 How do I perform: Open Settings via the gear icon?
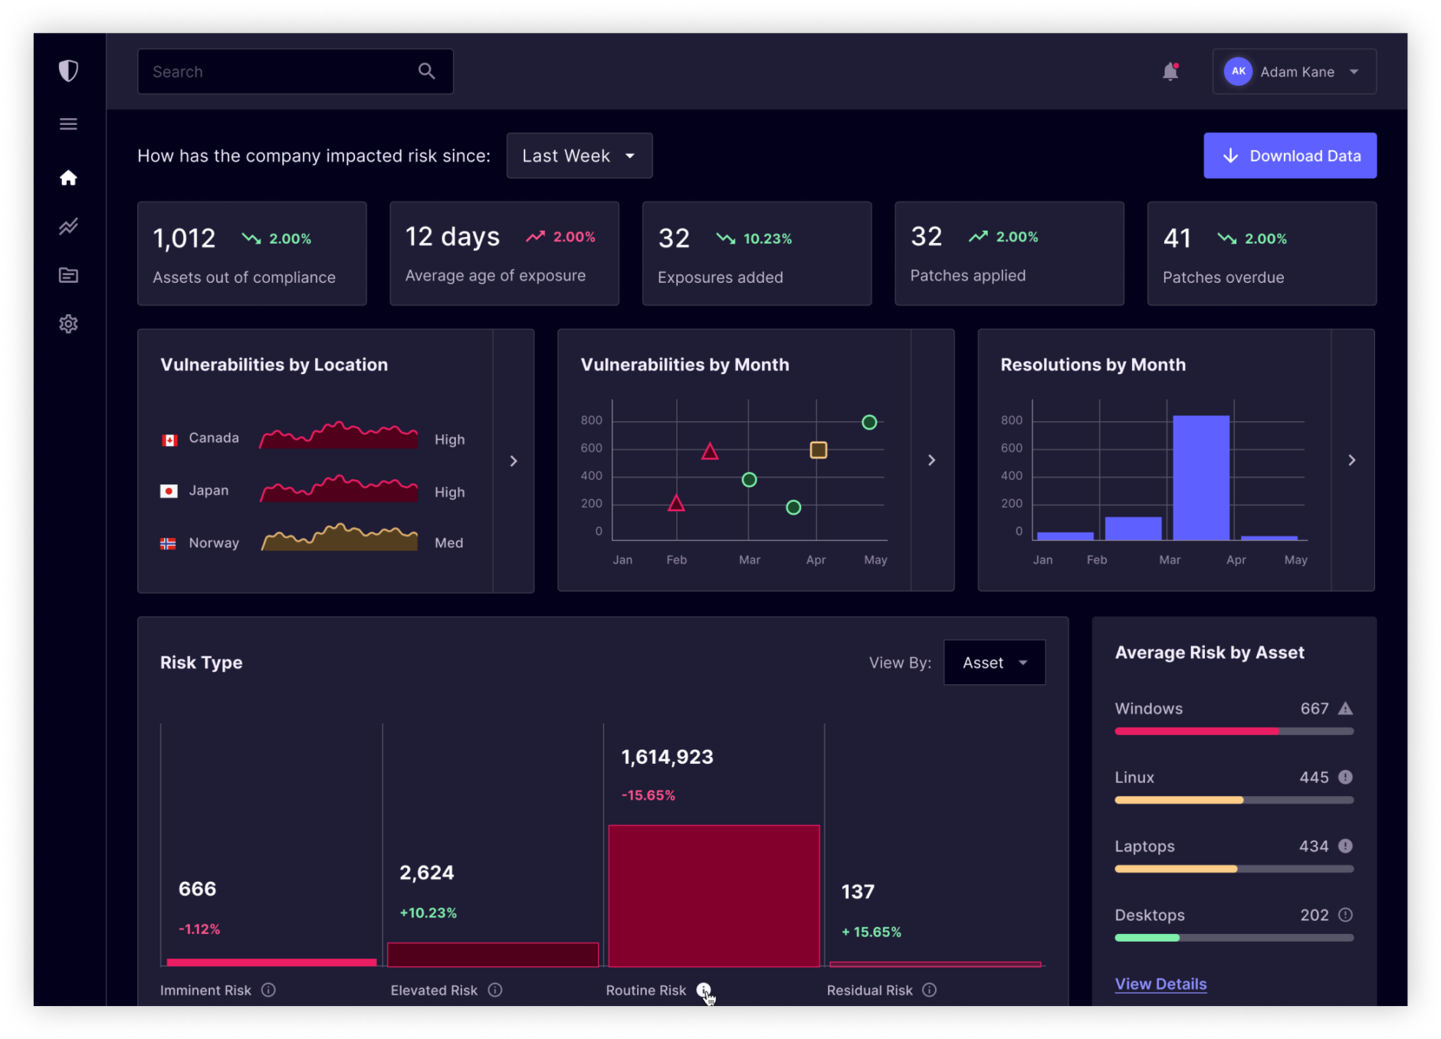tap(68, 323)
